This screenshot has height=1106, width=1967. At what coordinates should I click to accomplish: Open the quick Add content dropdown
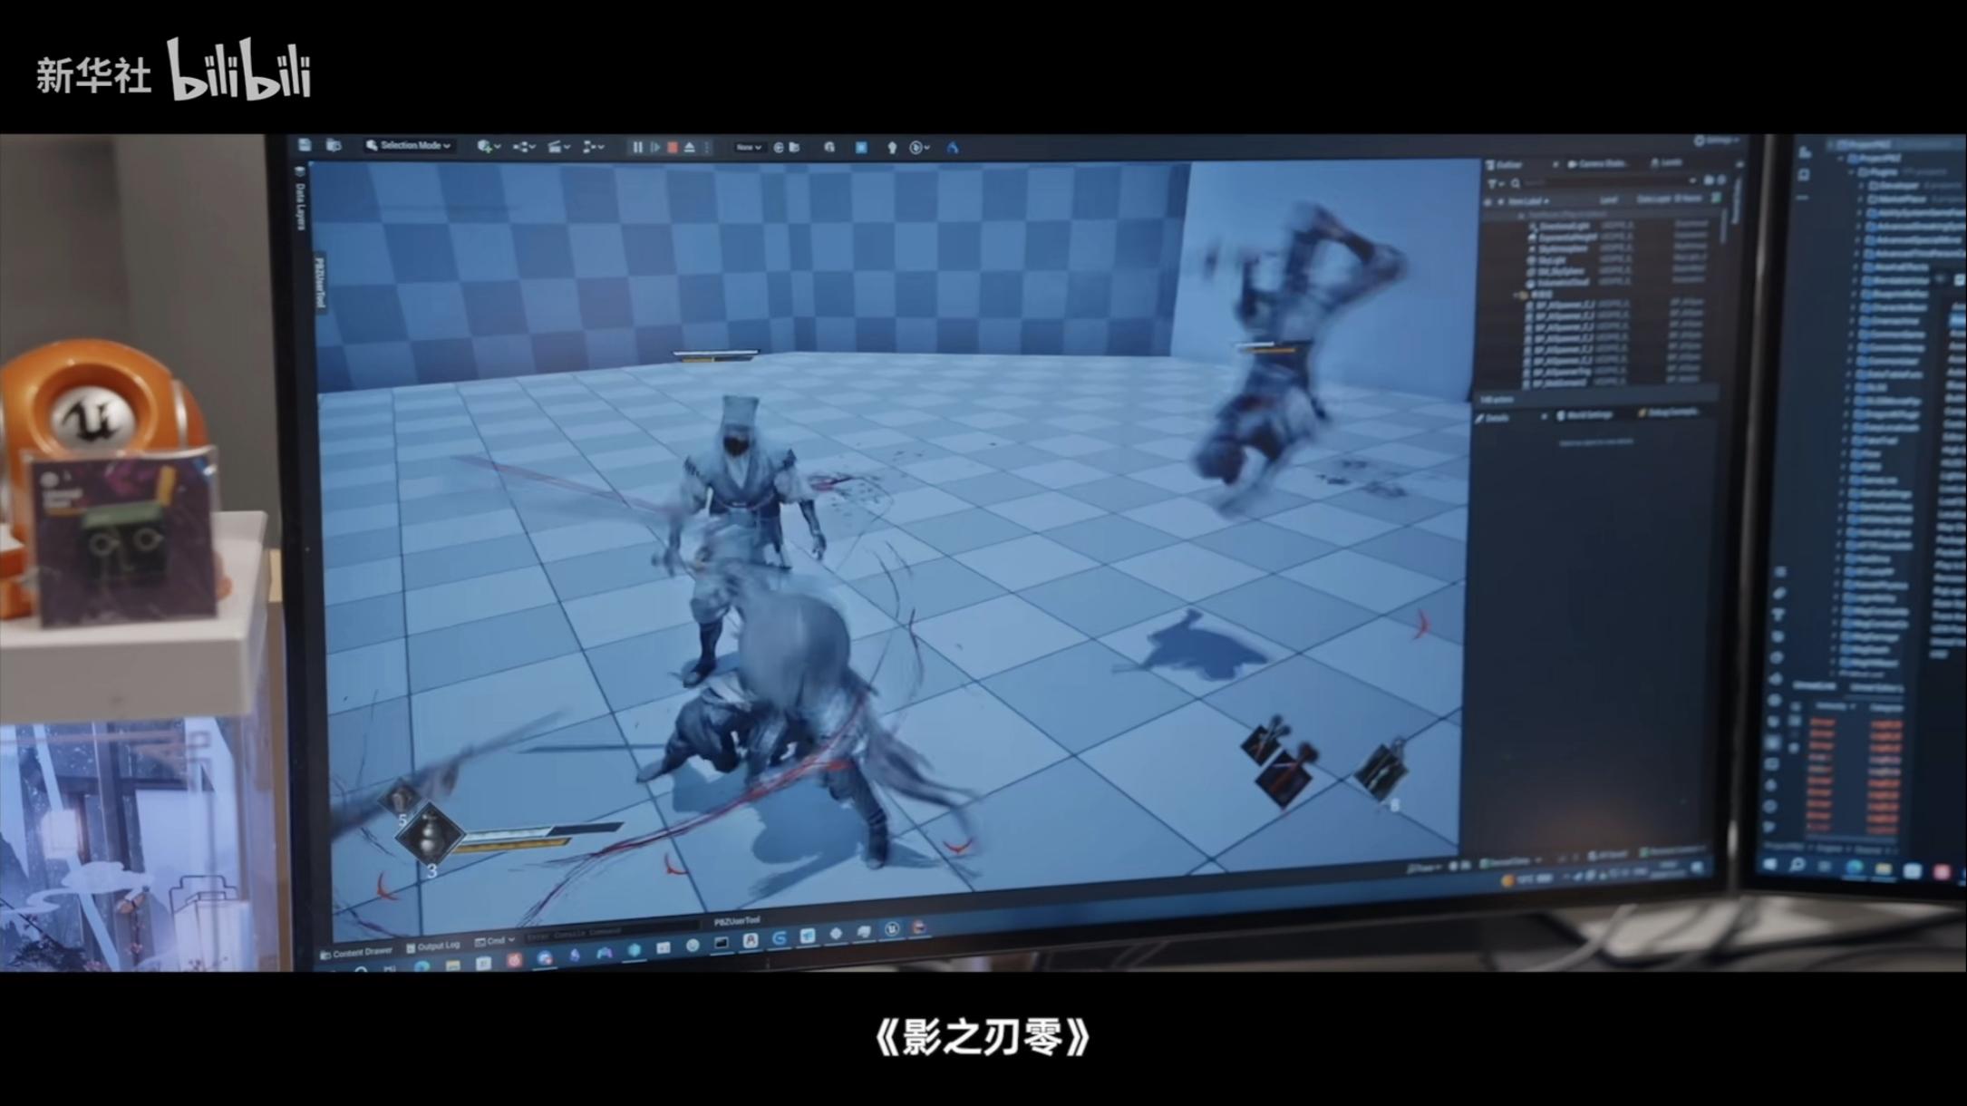click(x=489, y=146)
